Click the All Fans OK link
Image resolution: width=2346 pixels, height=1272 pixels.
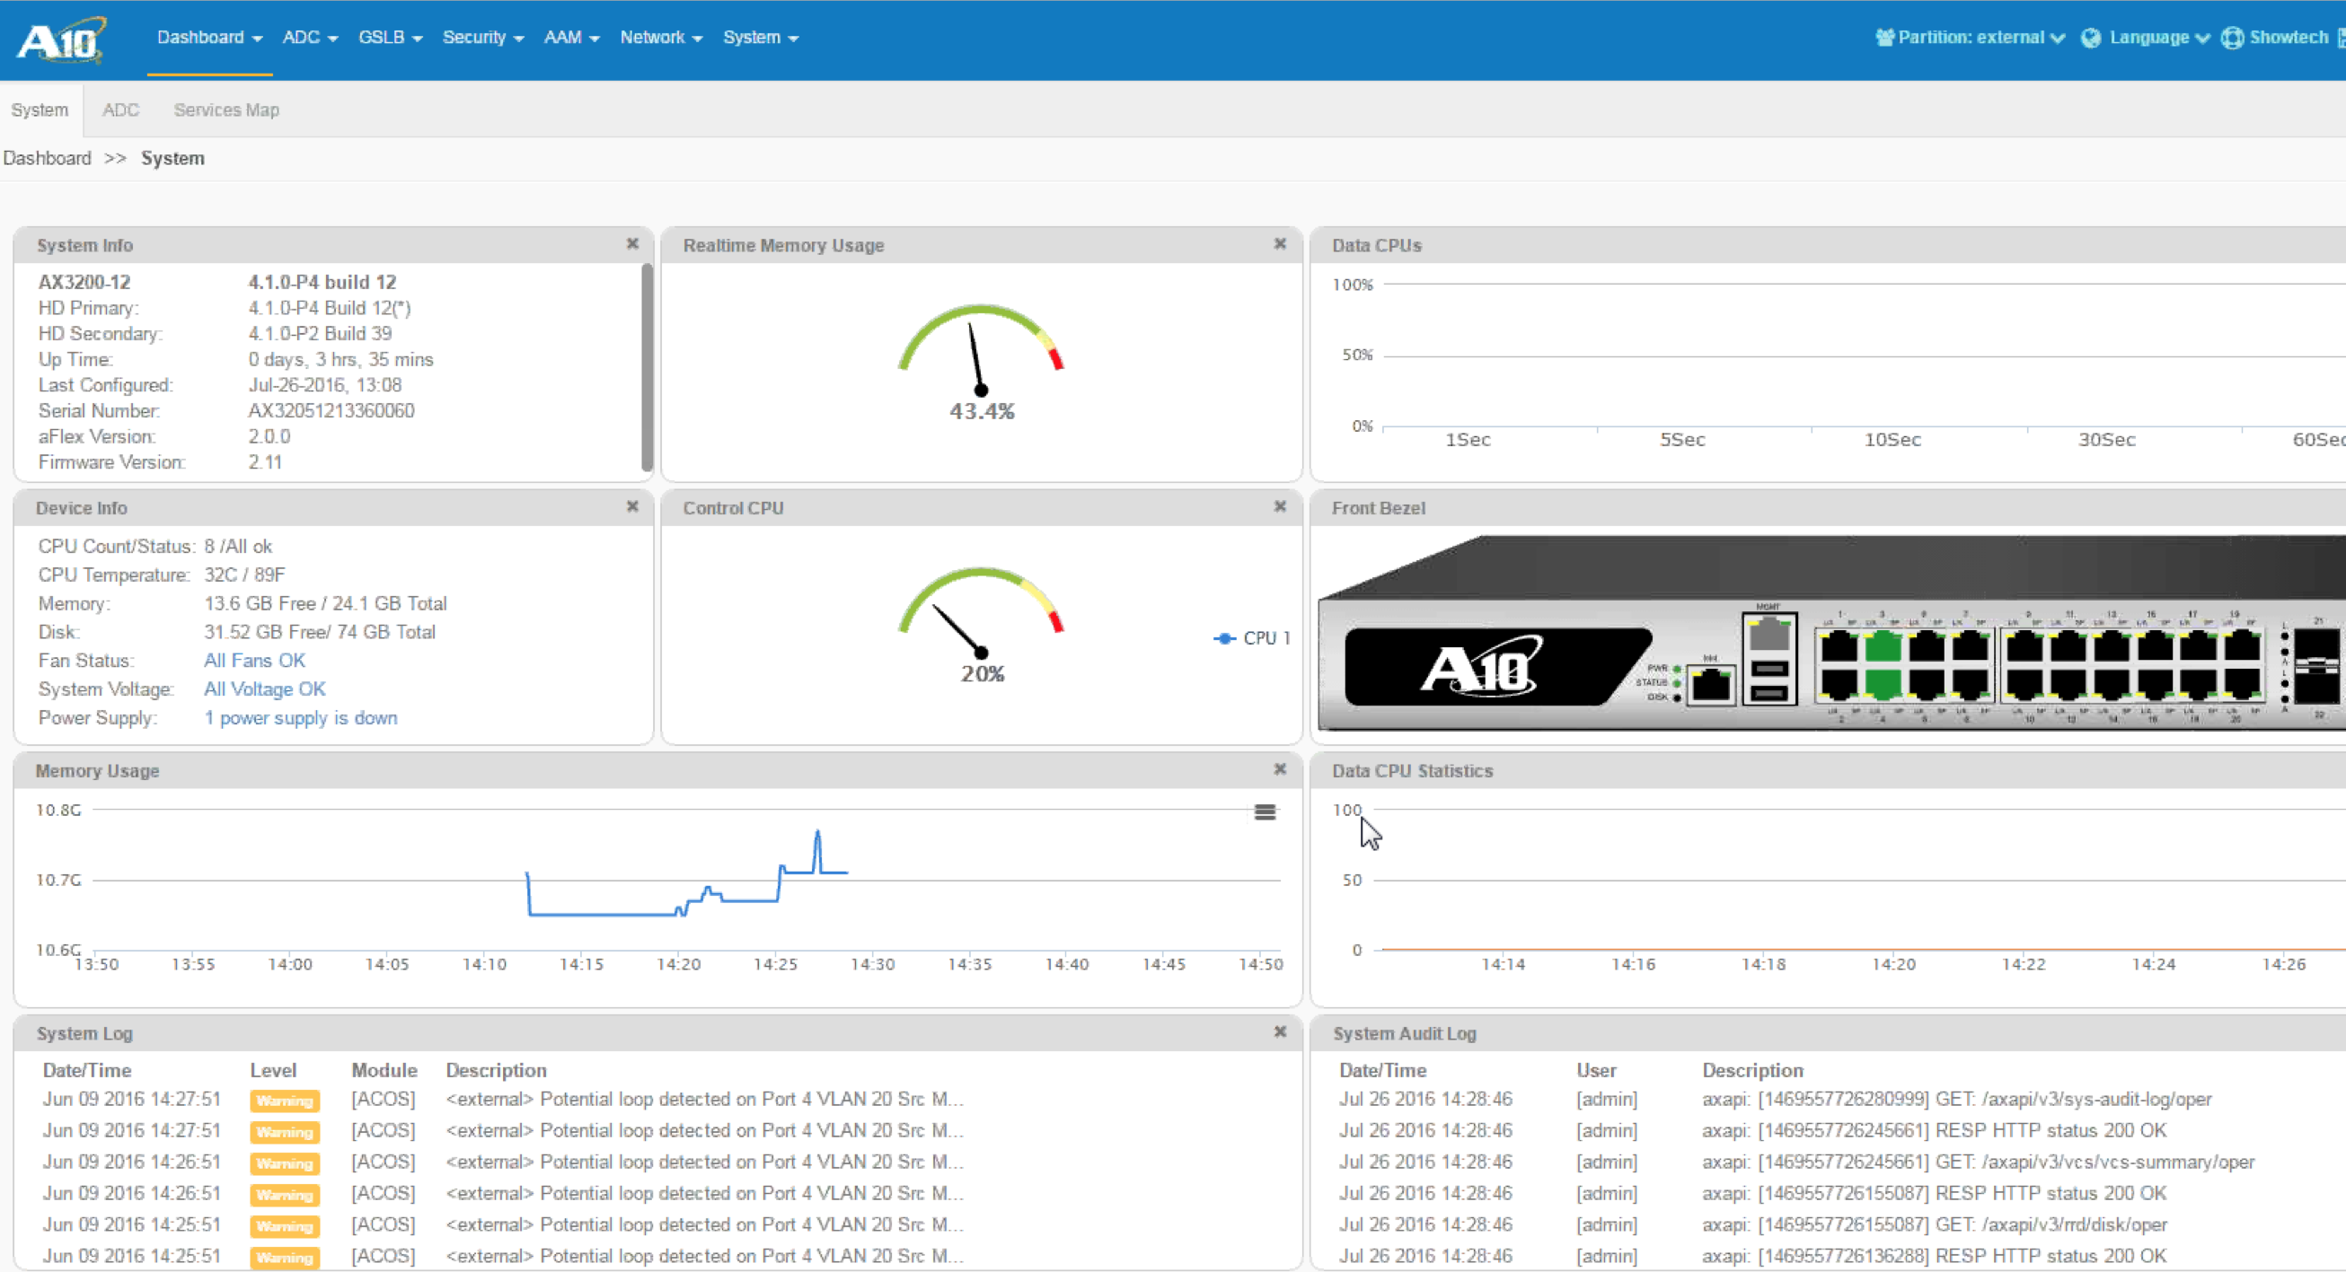254,660
